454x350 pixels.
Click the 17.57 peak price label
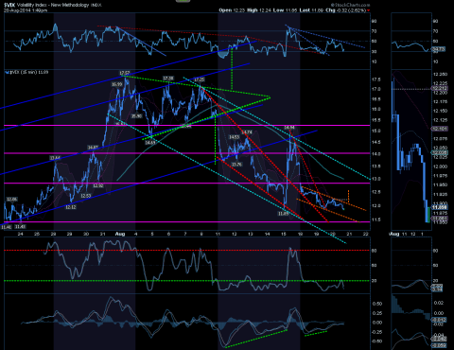pos(125,73)
